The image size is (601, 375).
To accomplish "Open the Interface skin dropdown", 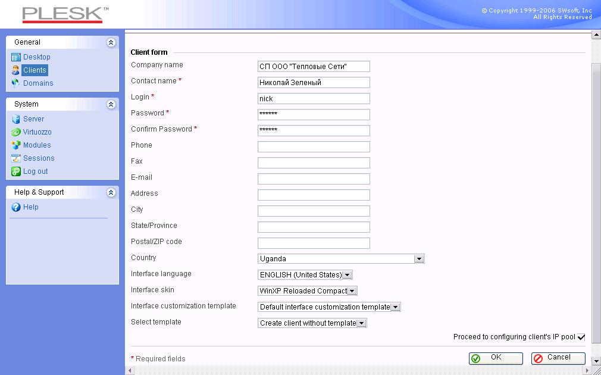I will [x=352, y=291].
